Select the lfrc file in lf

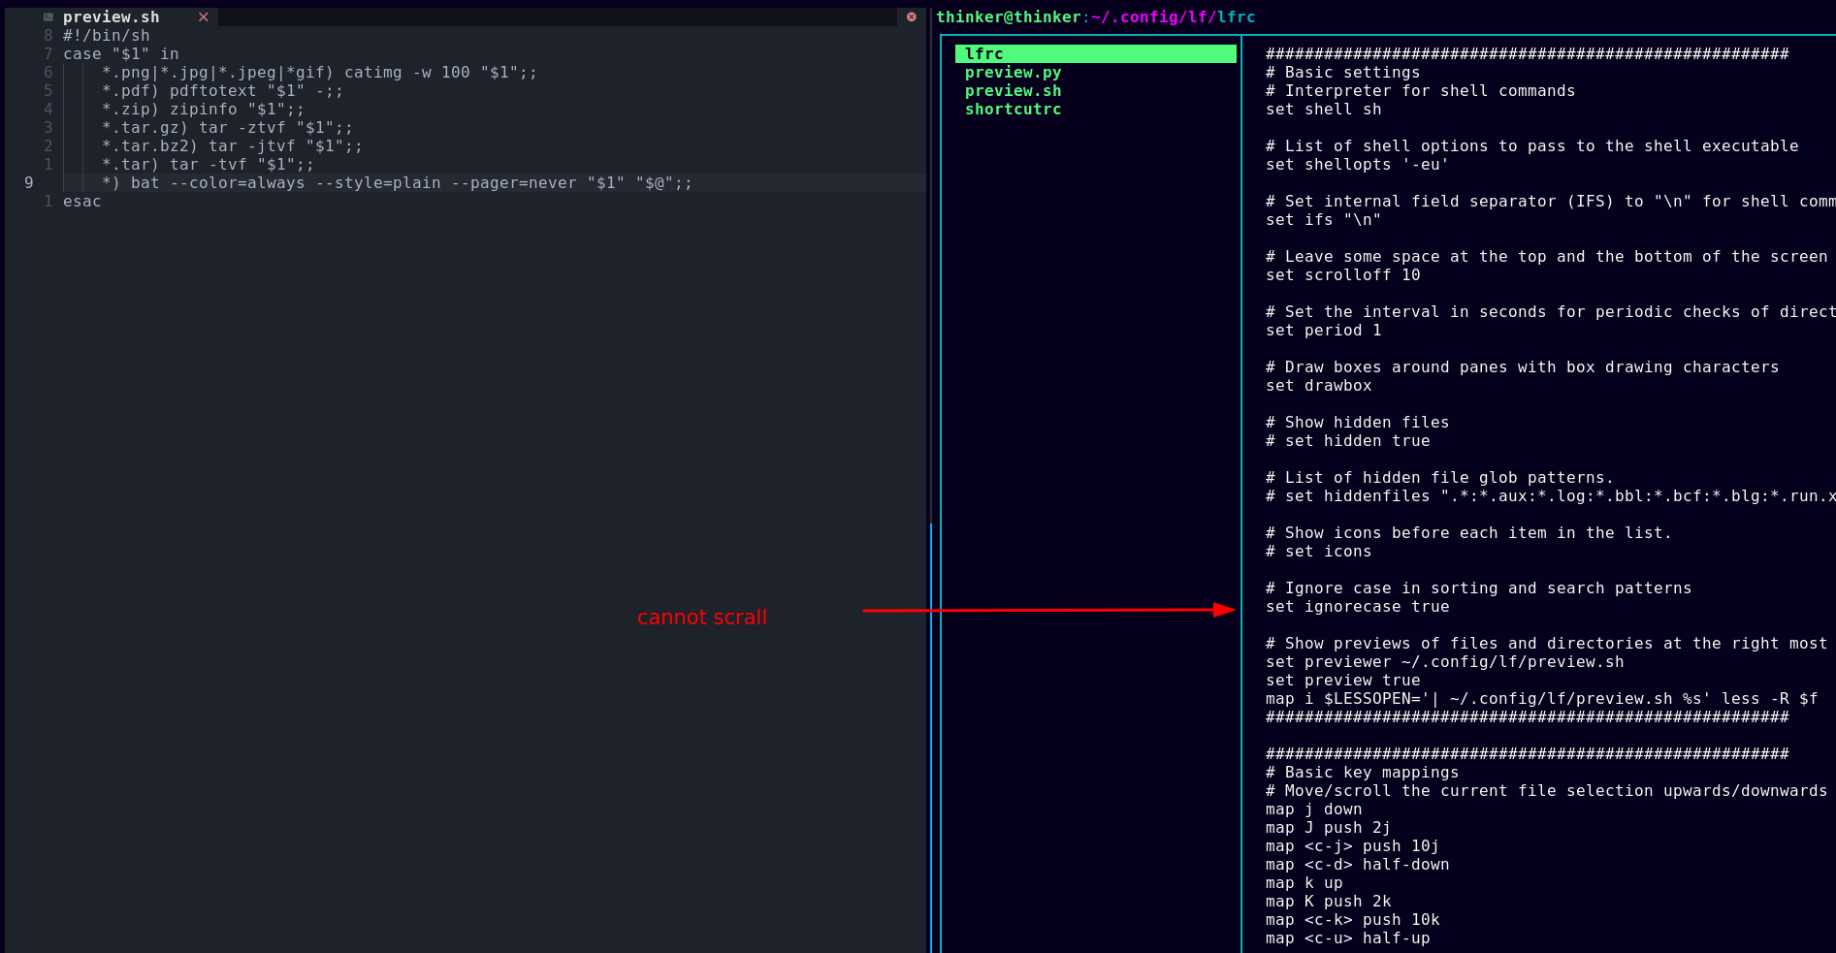pyautogui.click(x=1095, y=53)
